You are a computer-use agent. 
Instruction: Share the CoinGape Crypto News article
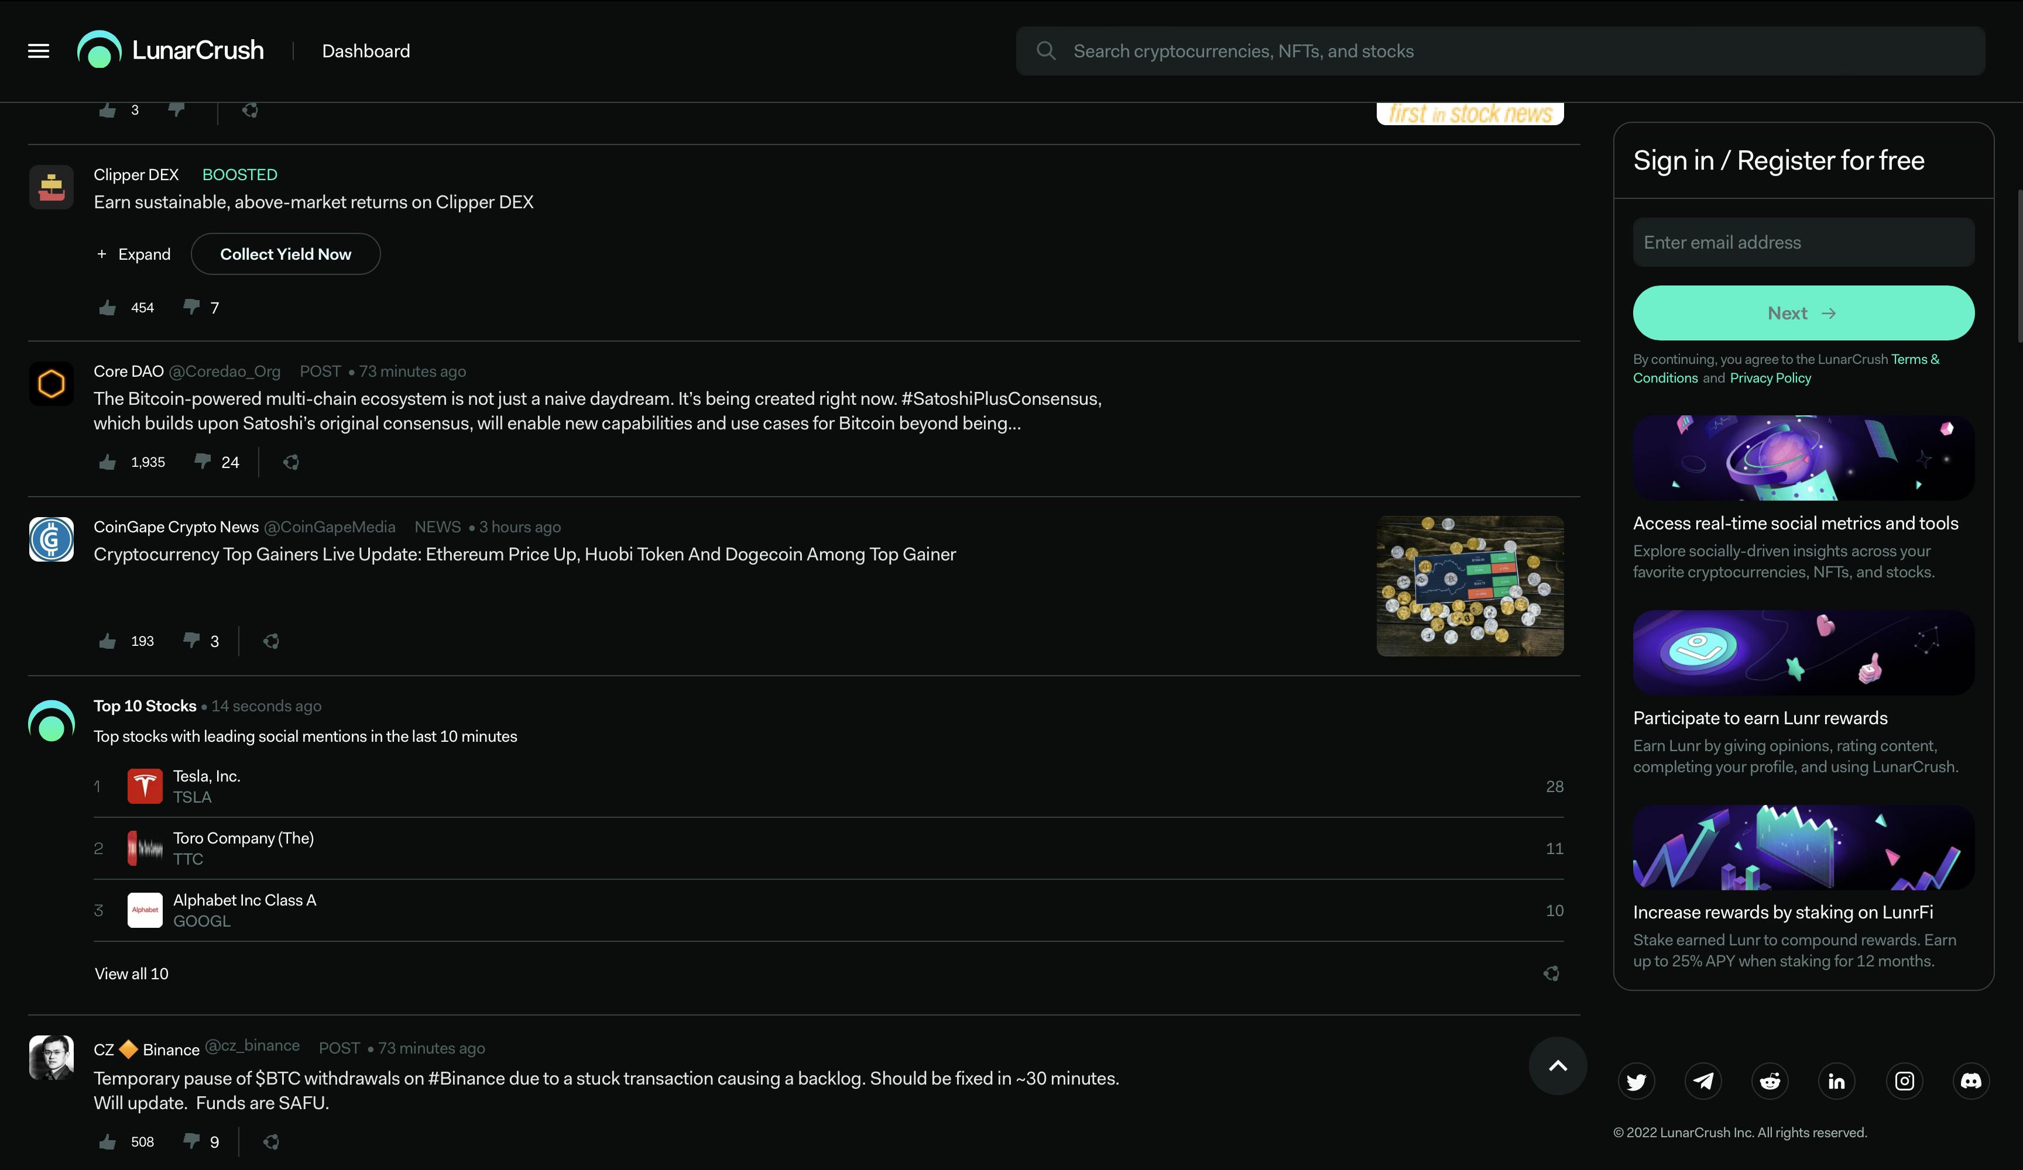272,641
